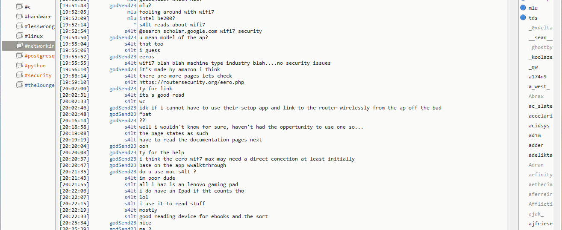Click the chat icon next to #lesswrong

[19, 26]
